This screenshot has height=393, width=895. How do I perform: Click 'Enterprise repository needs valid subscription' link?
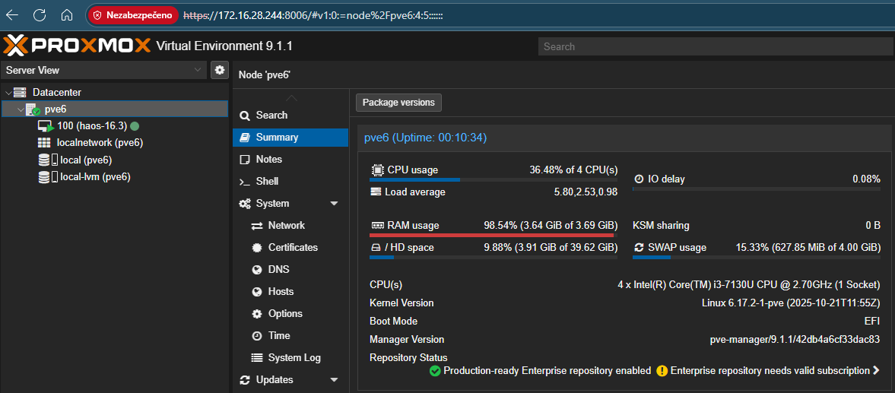click(x=770, y=371)
